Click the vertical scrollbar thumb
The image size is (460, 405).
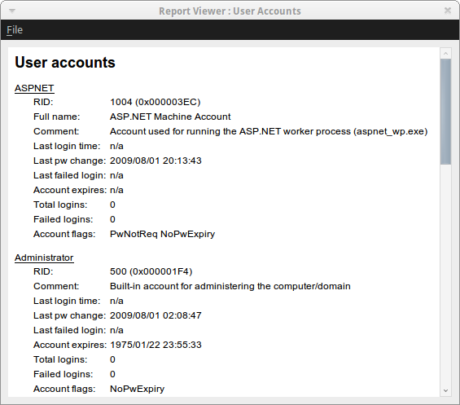[445, 112]
